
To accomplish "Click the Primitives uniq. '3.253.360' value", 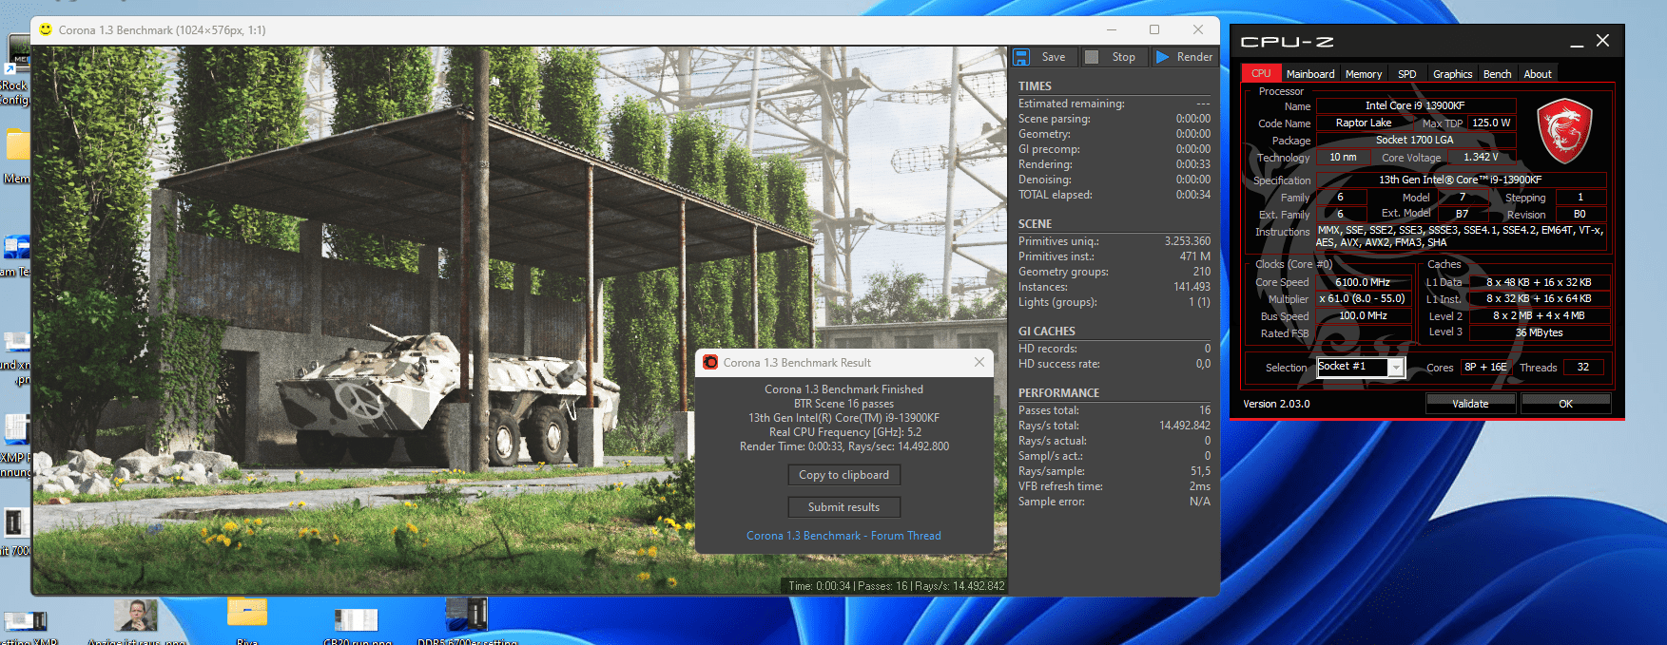I will tap(1187, 241).
